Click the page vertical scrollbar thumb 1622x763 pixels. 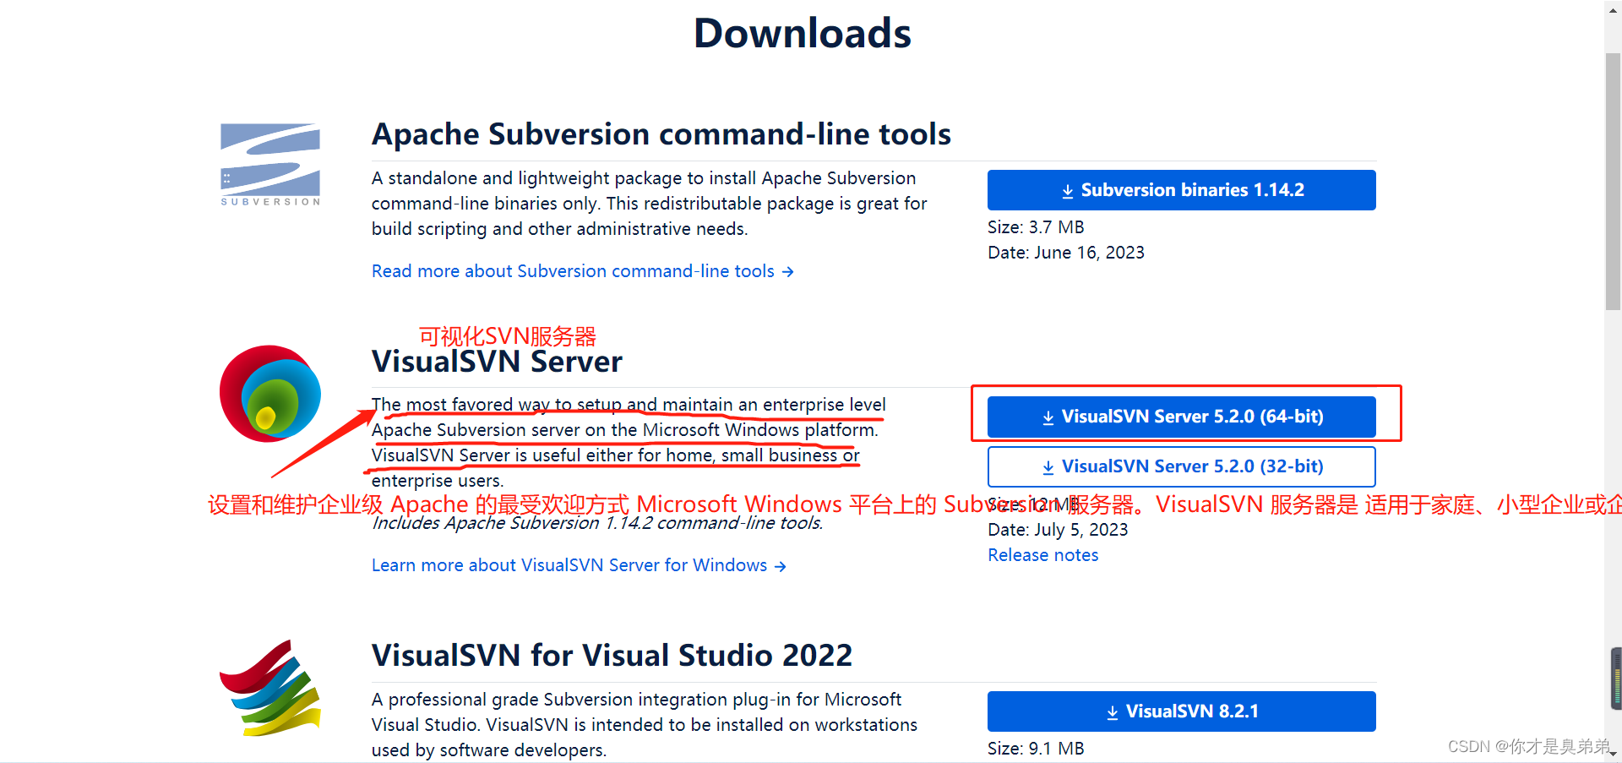pyautogui.click(x=1613, y=182)
